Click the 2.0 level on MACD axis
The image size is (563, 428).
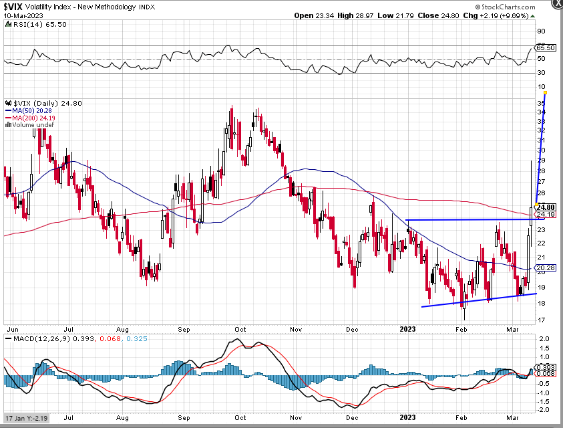[544, 339]
